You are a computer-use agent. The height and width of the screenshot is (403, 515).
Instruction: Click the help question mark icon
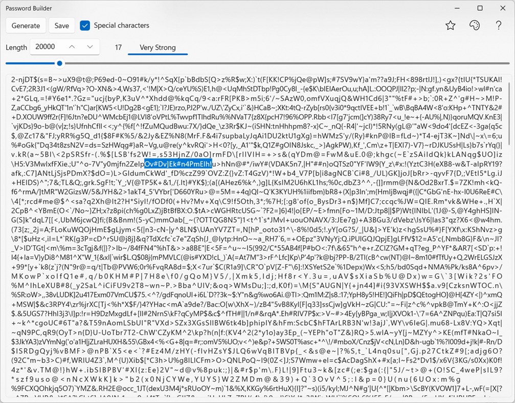499,25
